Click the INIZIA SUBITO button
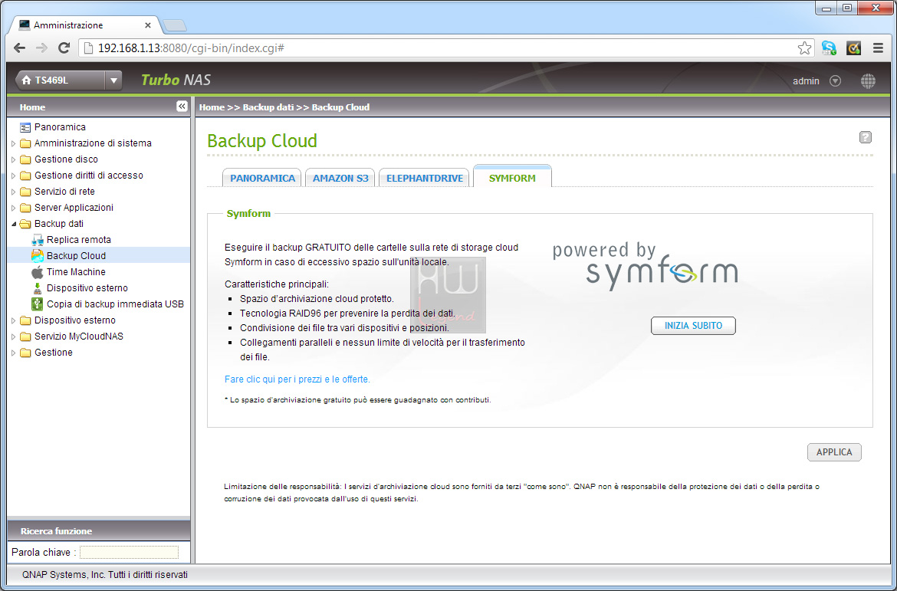Screen dimensions: 897x591 (x=693, y=326)
